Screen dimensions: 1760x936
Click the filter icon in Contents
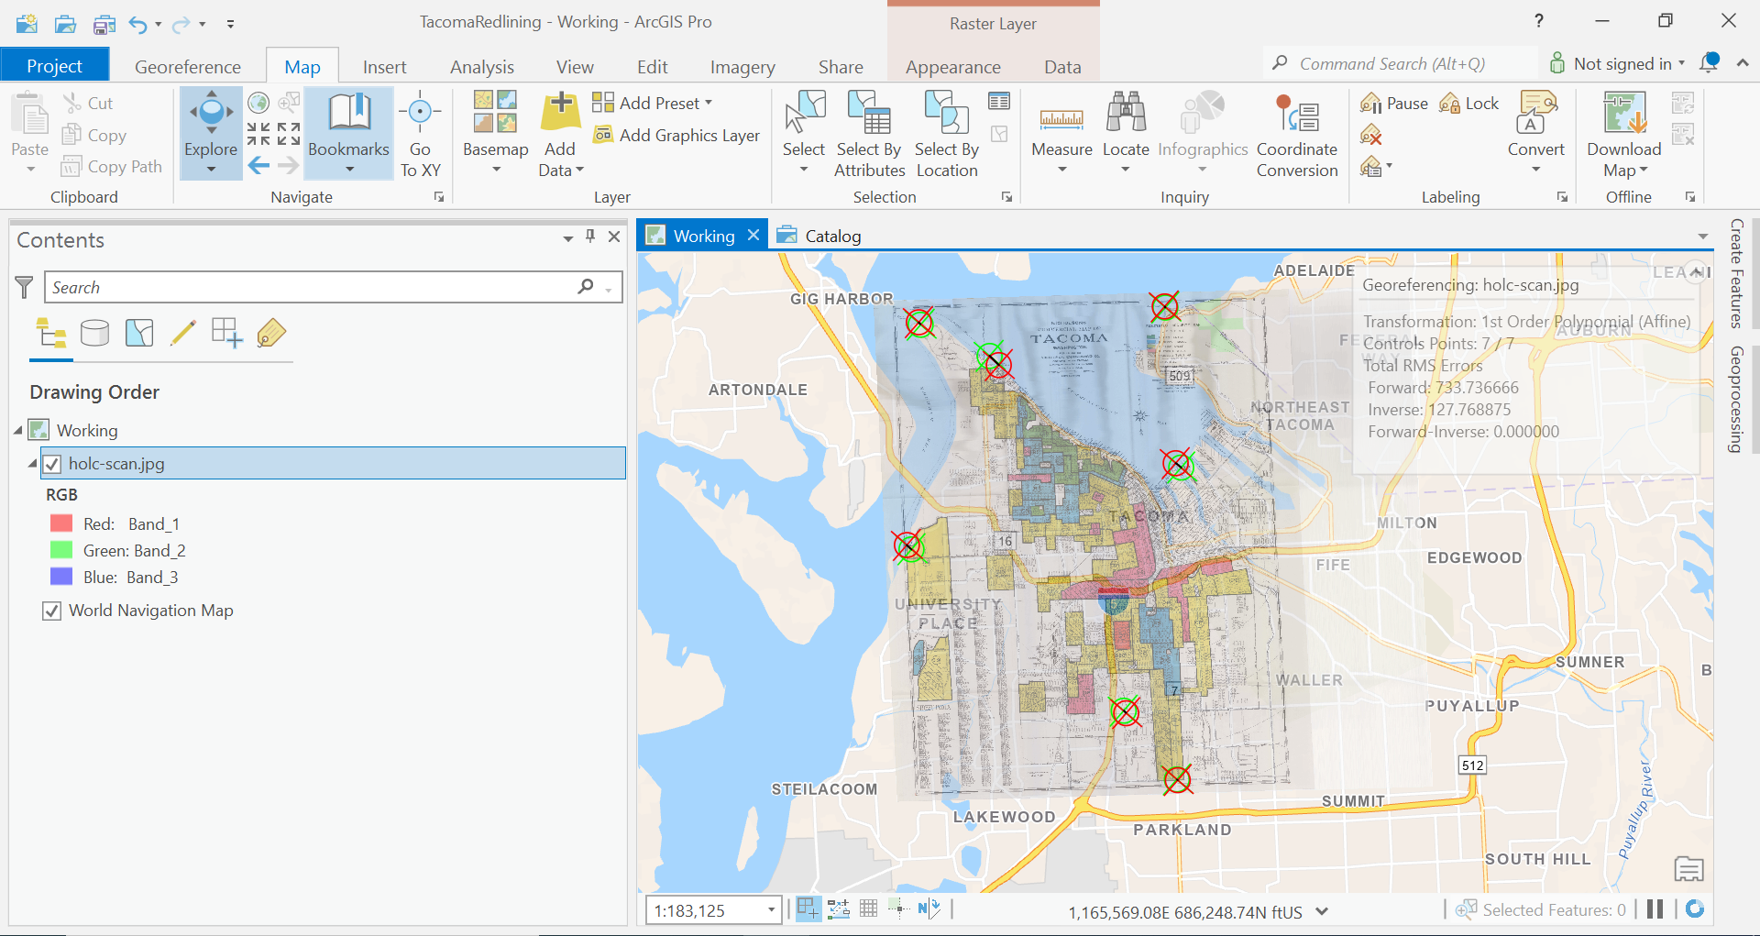click(x=25, y=287)
